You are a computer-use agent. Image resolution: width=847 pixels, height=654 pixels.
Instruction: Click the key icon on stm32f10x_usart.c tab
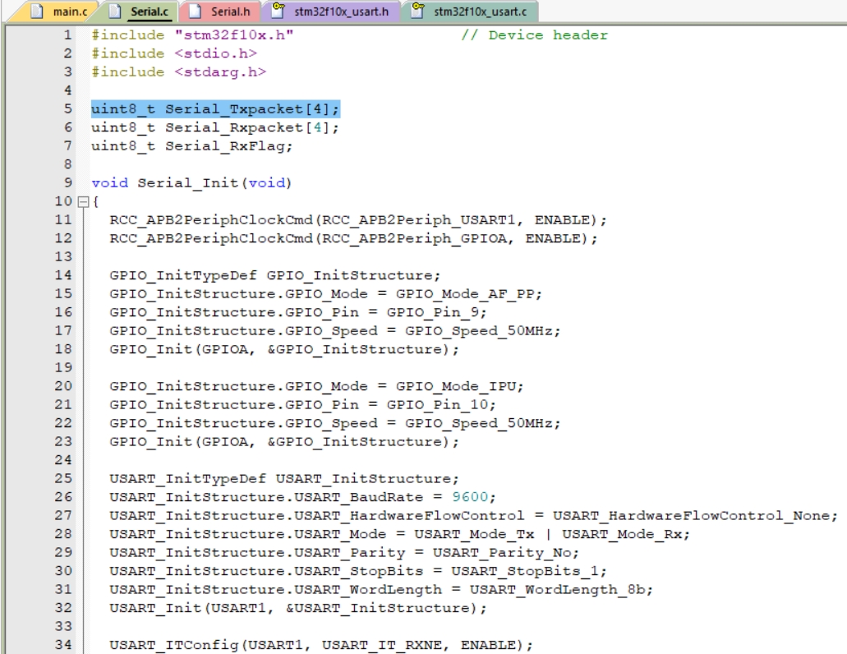417,10
